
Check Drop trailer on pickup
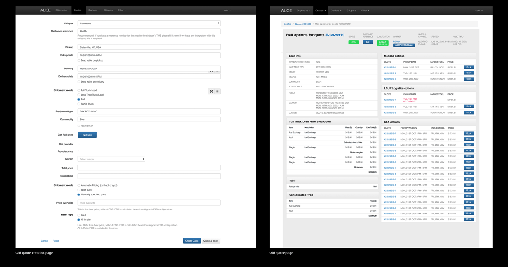click(x=79, y=61)
